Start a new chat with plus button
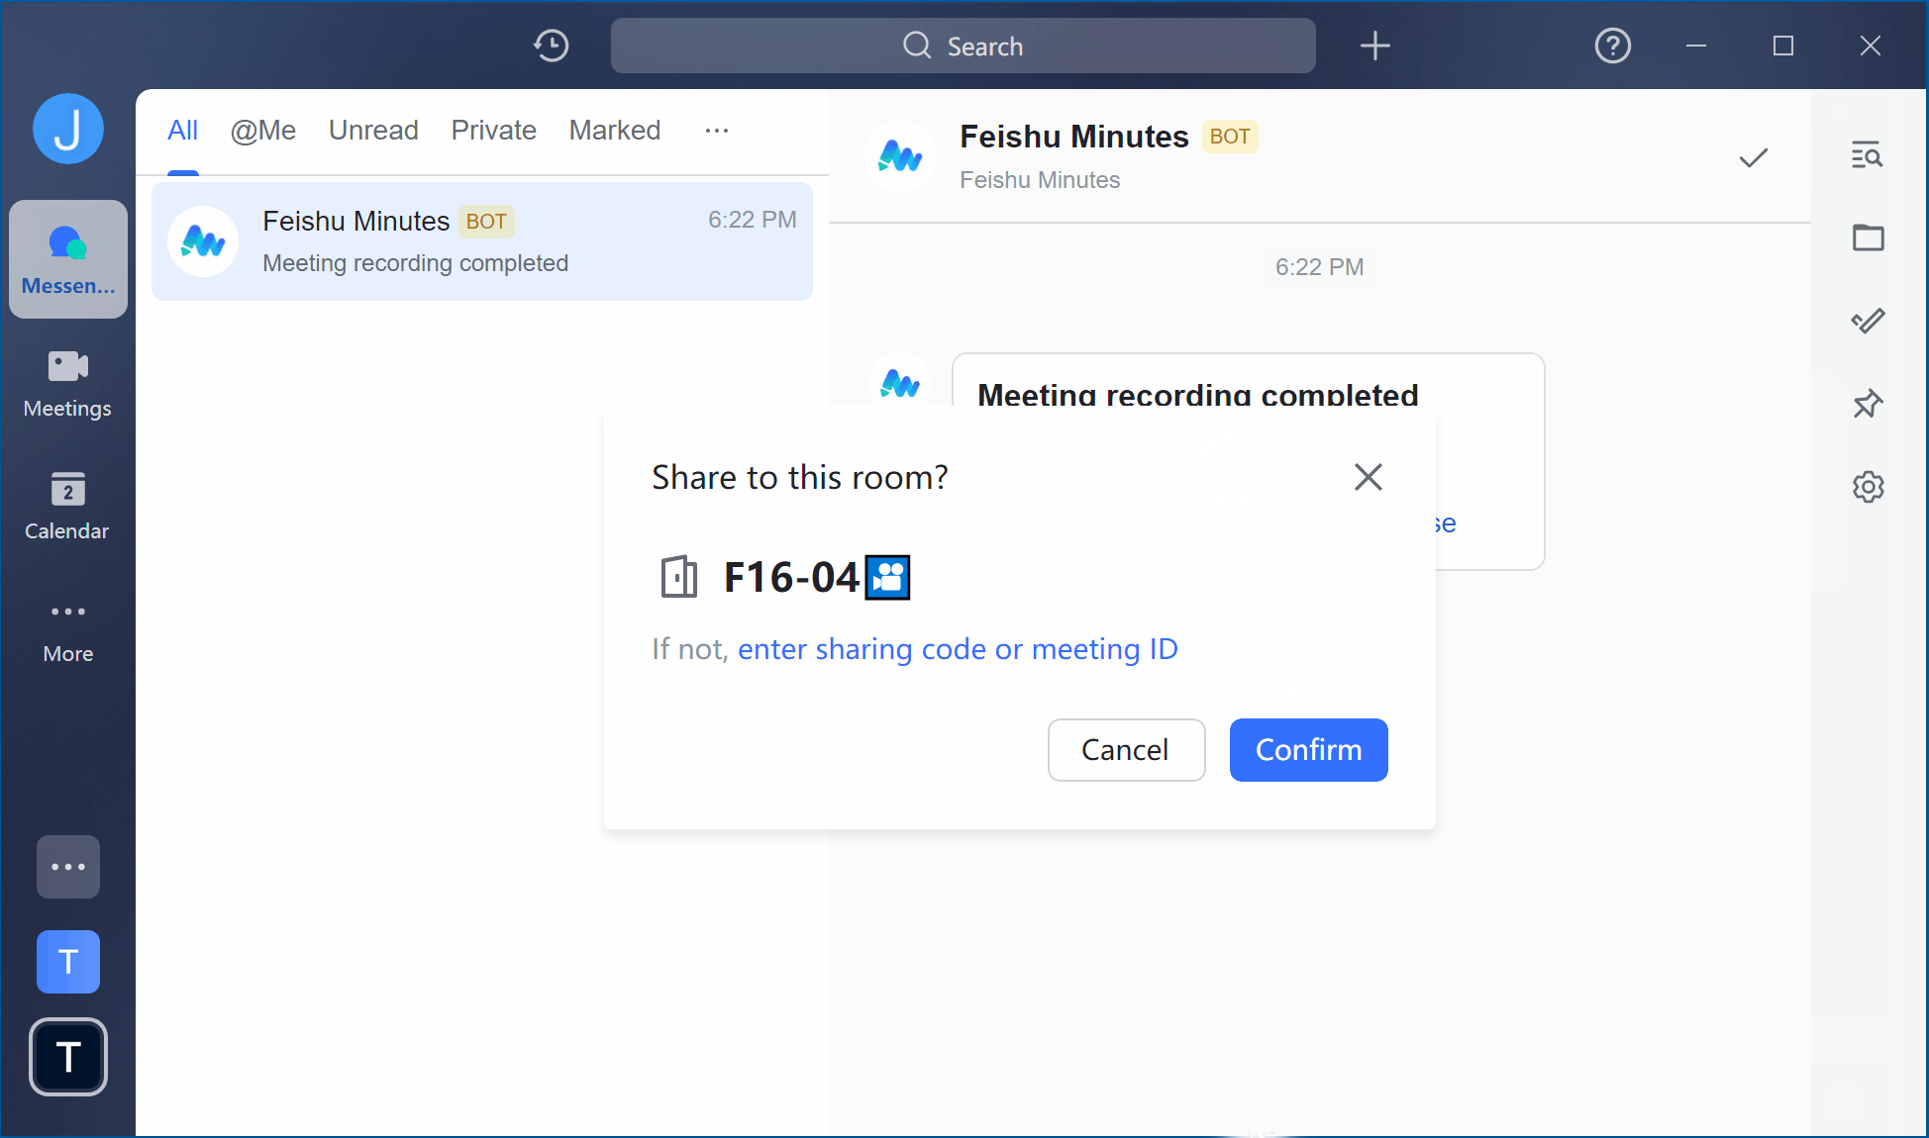 [x=1374, y=46]
